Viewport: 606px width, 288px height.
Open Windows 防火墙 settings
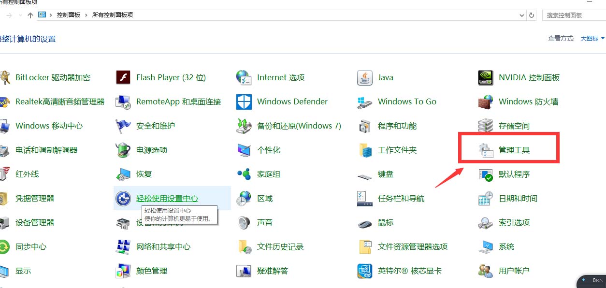pyautogui.click(x=529, y=101)
